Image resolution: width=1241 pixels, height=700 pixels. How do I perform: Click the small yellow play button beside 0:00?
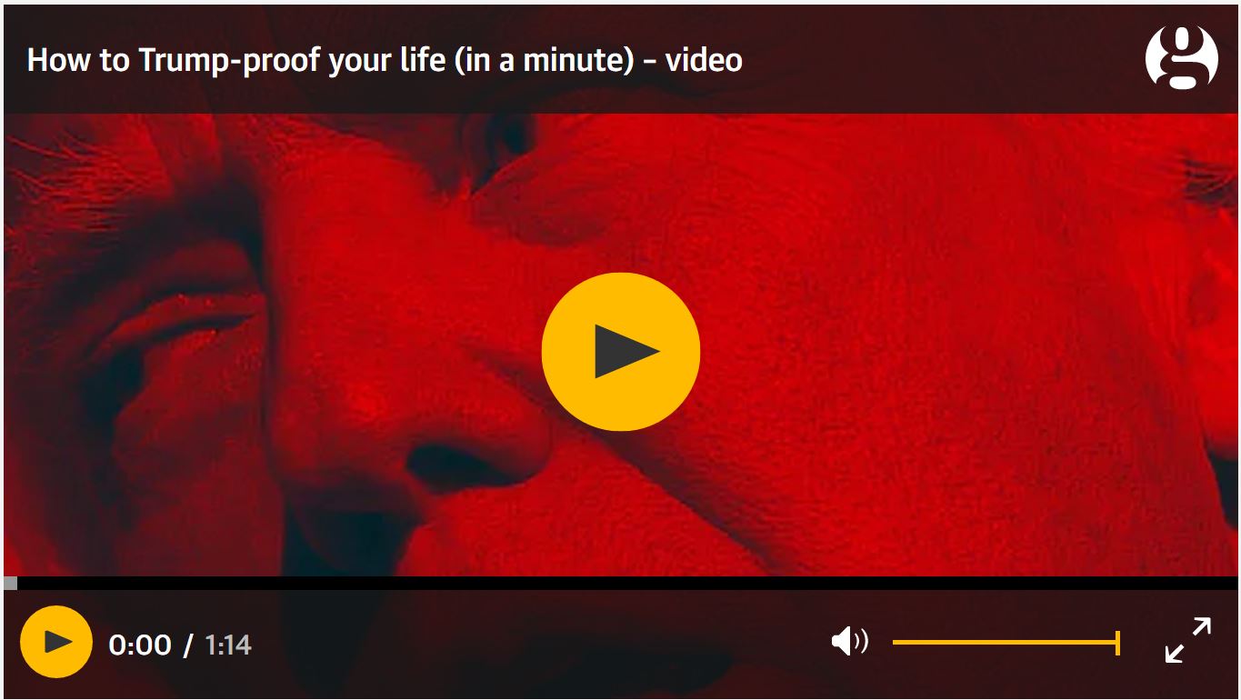pyautogui.click(x=56, y=642)
